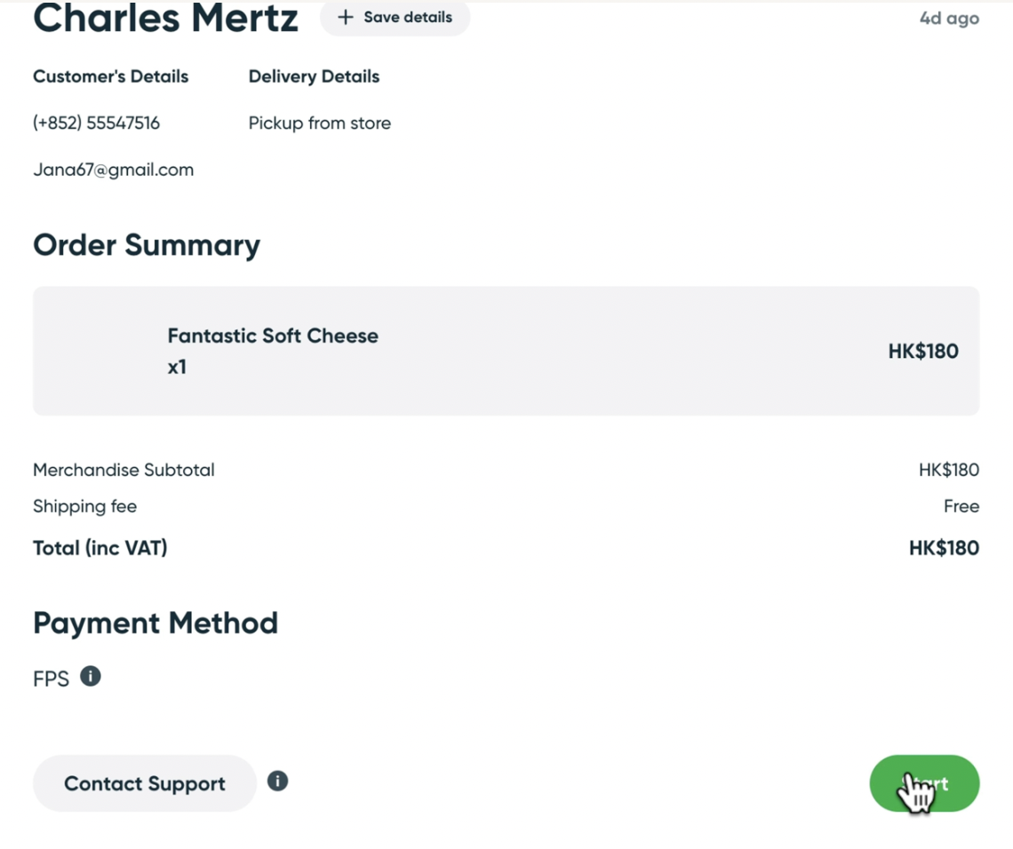1013x849 pixels.
Task: Click the Charles Mertz customer name heading
Action: coord(165,19)
